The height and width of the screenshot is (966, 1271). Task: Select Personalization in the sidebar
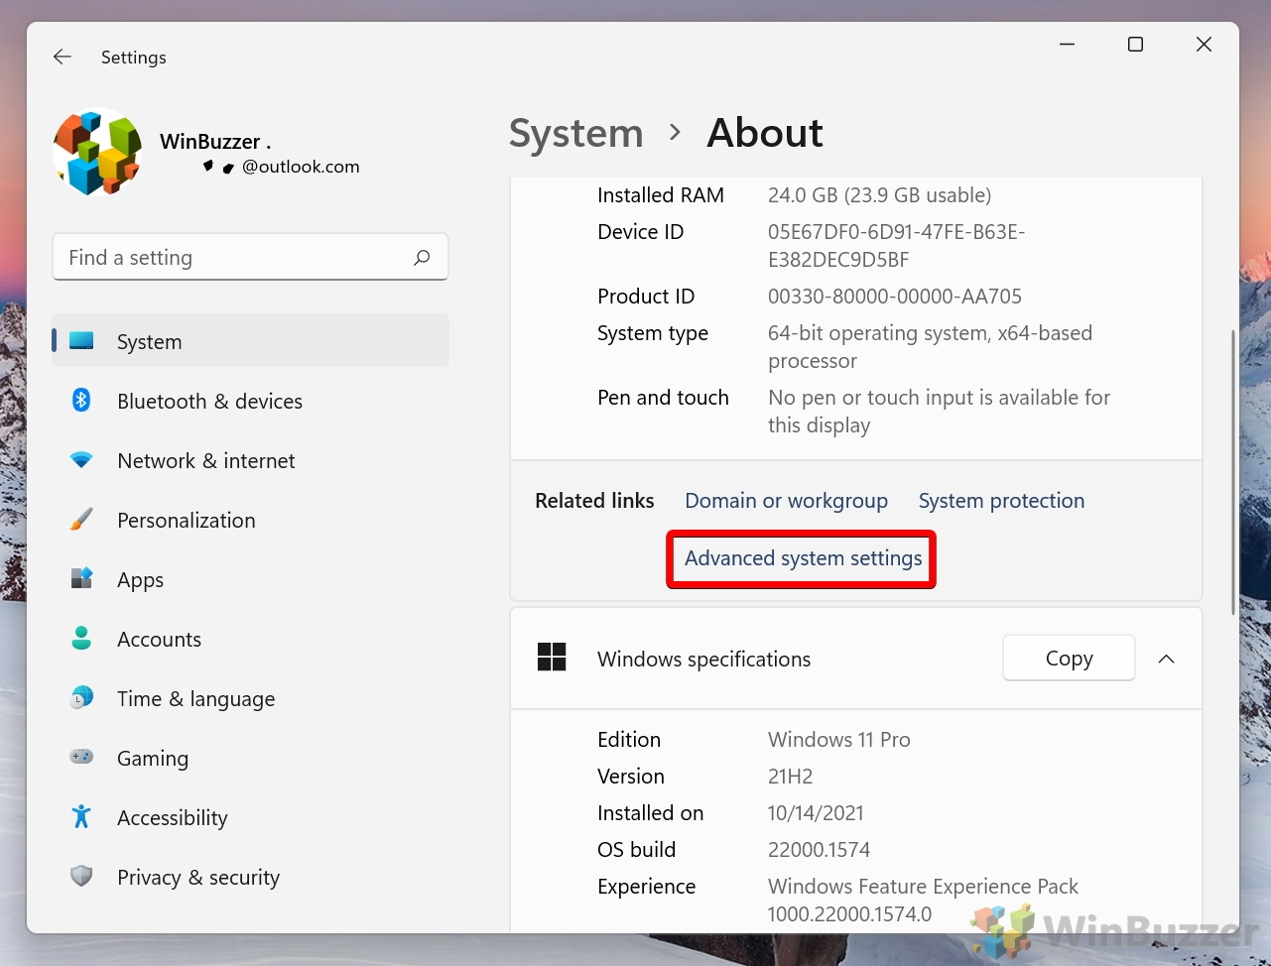pos(250,520)
